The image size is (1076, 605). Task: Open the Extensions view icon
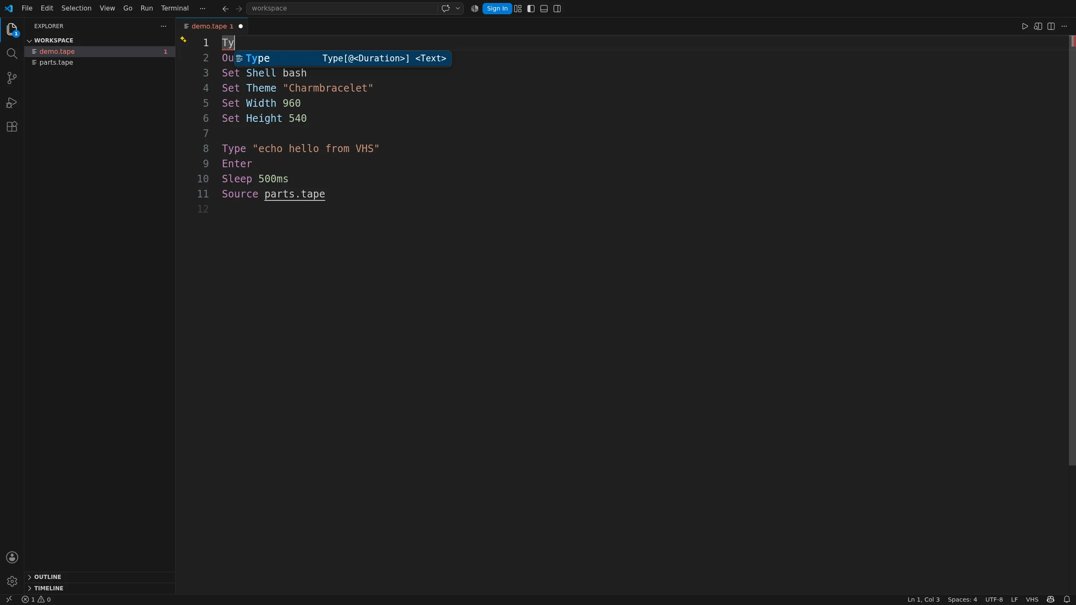[x=12, y=127]
